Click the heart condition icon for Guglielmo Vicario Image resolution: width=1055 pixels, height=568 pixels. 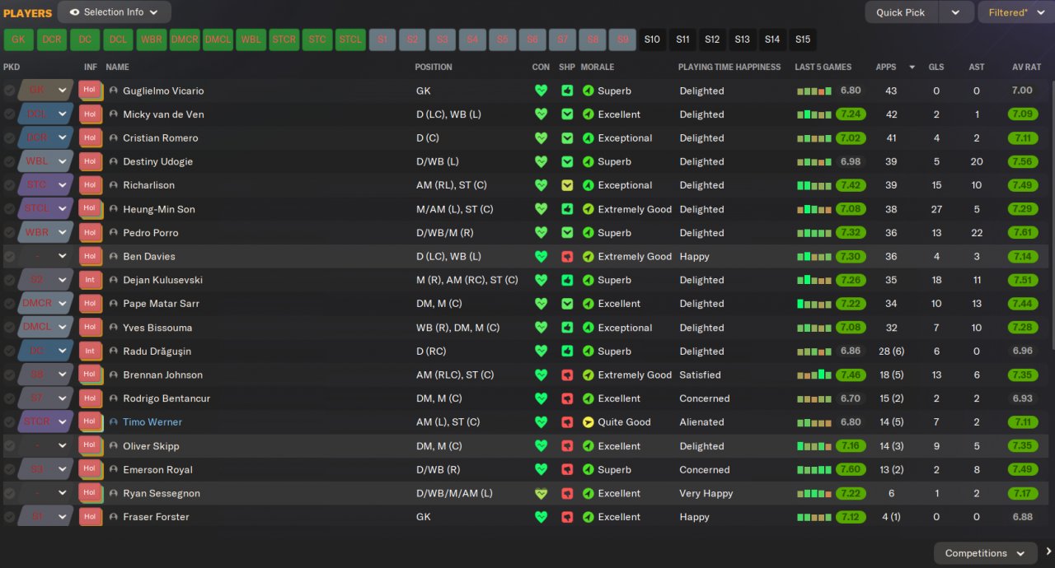541,91
